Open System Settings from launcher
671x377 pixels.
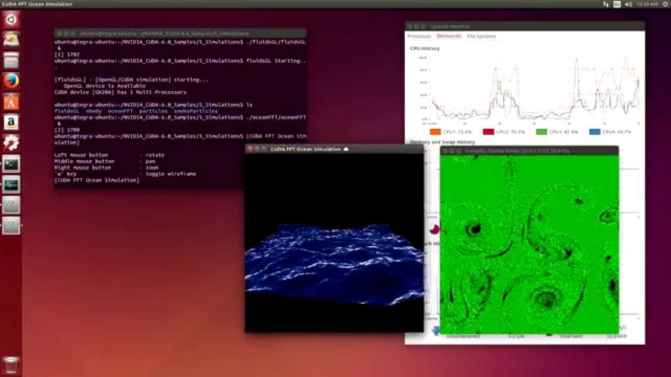pos(11,142)
